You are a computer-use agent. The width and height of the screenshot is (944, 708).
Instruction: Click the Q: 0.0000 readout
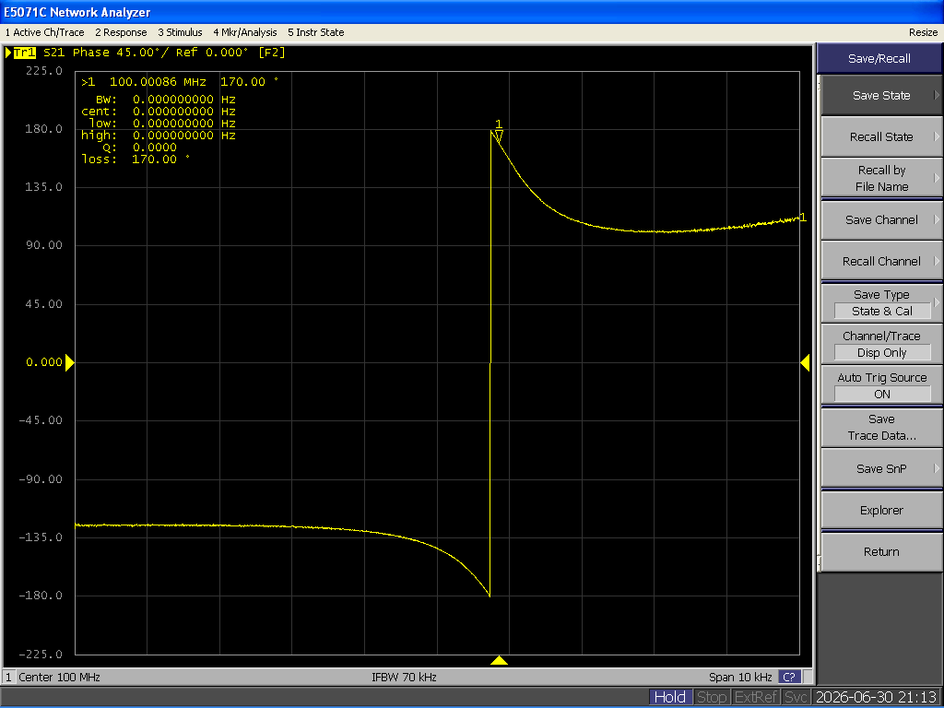click(x=140, y=147)
